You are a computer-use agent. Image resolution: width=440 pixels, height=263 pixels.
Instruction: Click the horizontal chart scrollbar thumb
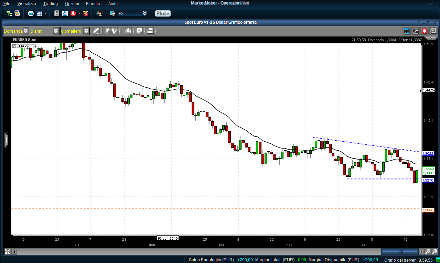pyautogui.click(x=400, y=252)
